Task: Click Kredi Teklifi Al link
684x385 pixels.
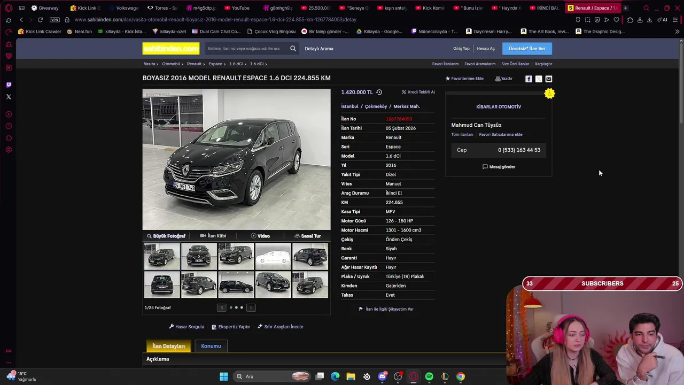Action: pyautogui.click(x=418, y=92)
